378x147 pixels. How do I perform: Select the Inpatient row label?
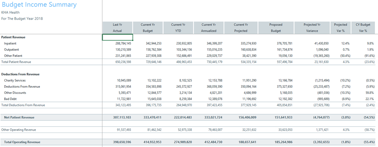pos(10,43)
